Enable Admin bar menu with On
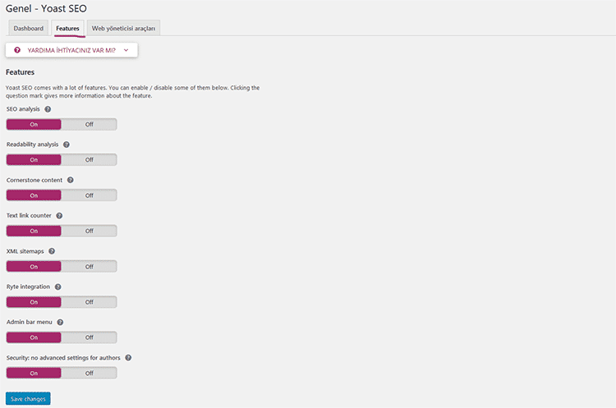Screen dimensions: 616x408 pos(34,337)
